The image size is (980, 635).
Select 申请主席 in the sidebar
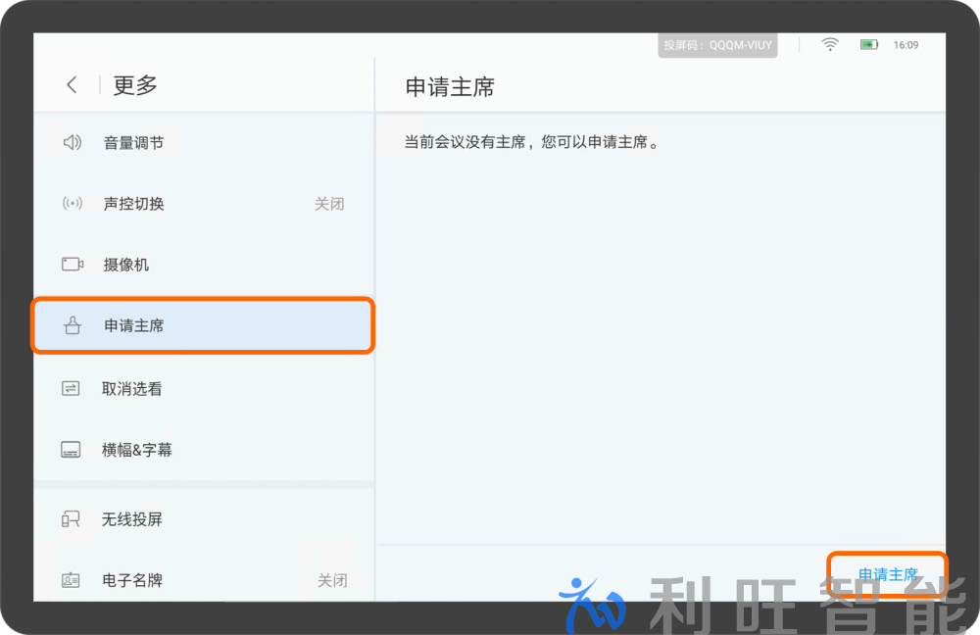pos(203,325)
